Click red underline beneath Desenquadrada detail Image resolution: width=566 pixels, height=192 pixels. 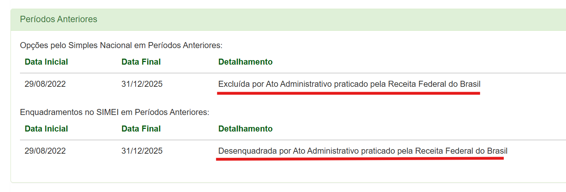pyautogui.click(x=360, y=159)
